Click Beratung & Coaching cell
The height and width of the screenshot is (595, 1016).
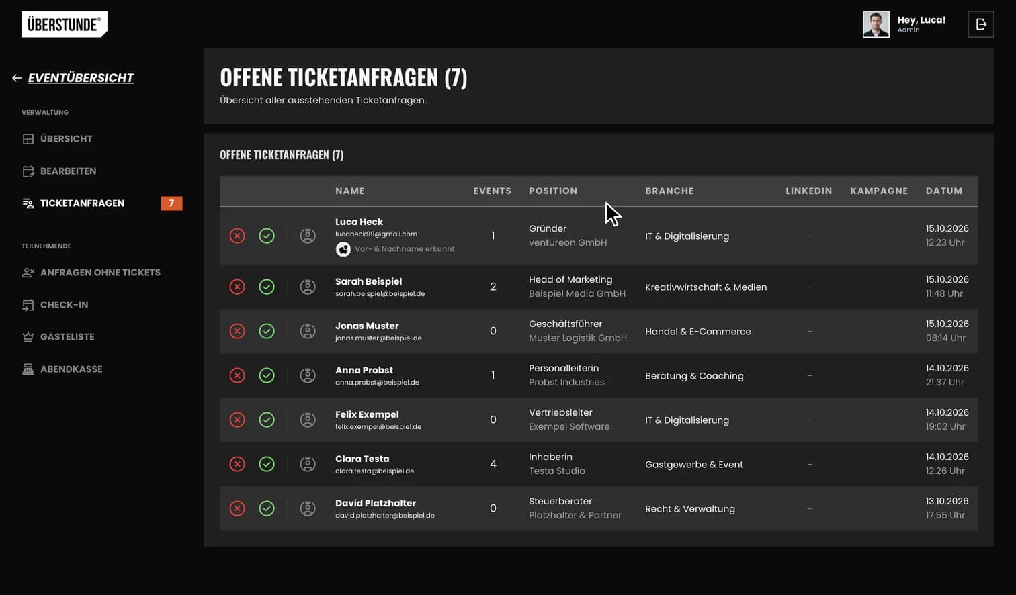694,376
